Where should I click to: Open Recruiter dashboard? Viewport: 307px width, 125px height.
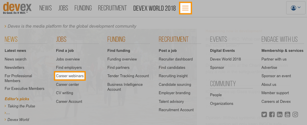(x=176, y=59)
